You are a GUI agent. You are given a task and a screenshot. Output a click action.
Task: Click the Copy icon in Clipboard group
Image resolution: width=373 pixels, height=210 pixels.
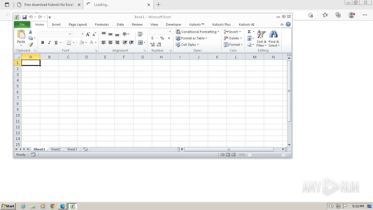tap(30, 38)
